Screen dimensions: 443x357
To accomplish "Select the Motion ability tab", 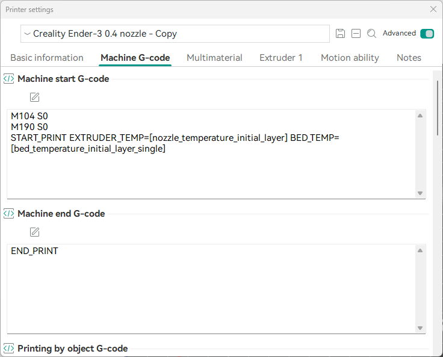I will coord(350,58).
